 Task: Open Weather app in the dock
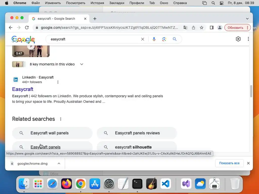click(200, 184)
